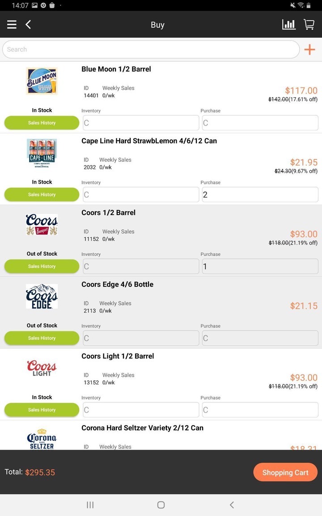Open Corona Hard Seltzer Variety item
Screen dimensions: 322x516
(x=142, y=428)
